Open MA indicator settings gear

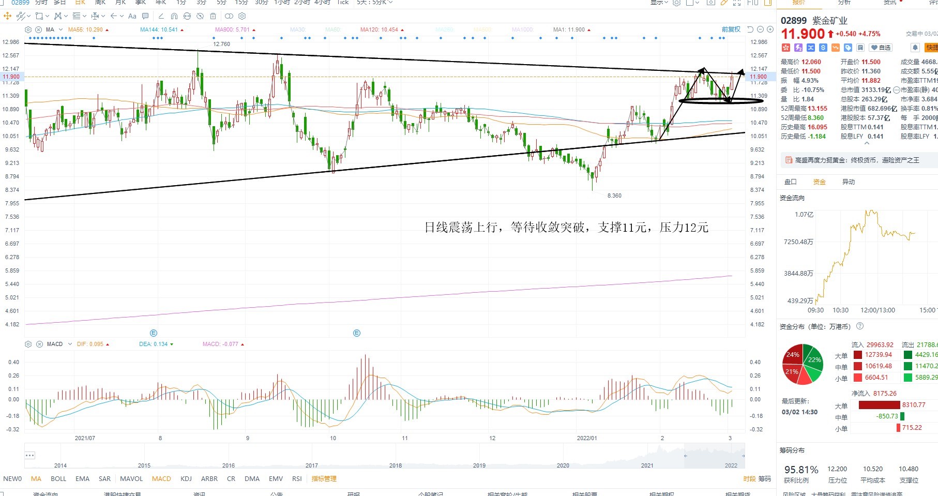[28, 29]
